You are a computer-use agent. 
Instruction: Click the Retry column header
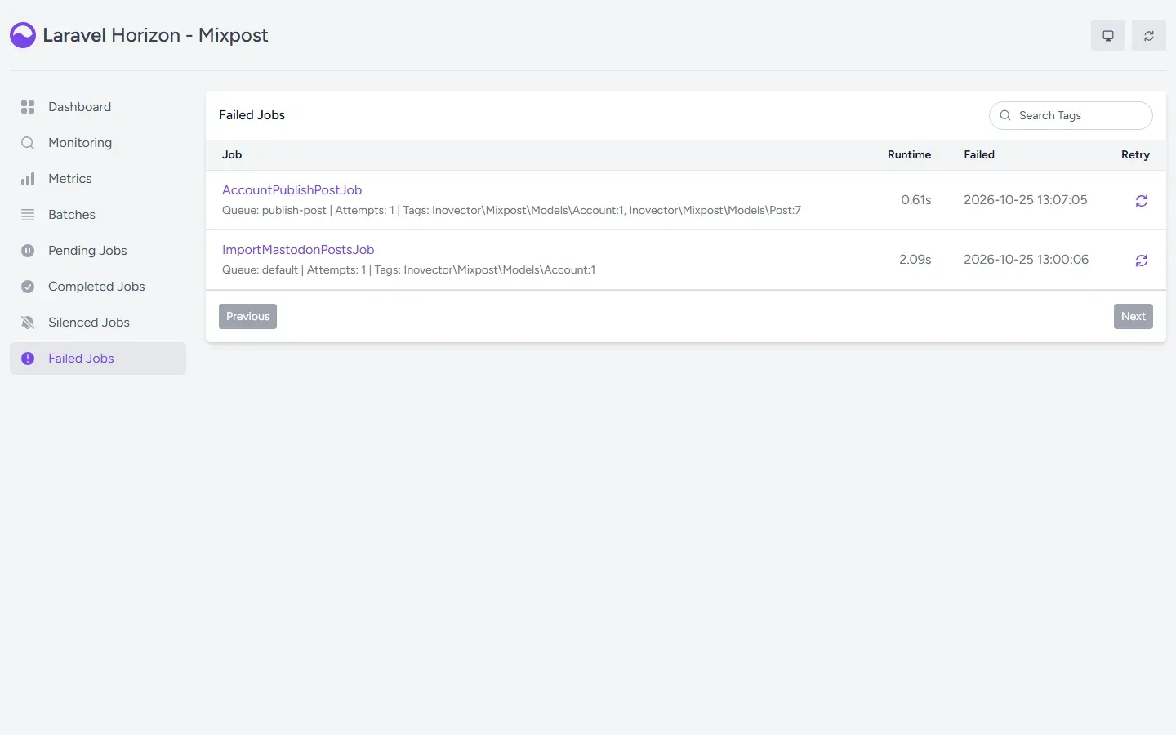[x=1135, y=155]
